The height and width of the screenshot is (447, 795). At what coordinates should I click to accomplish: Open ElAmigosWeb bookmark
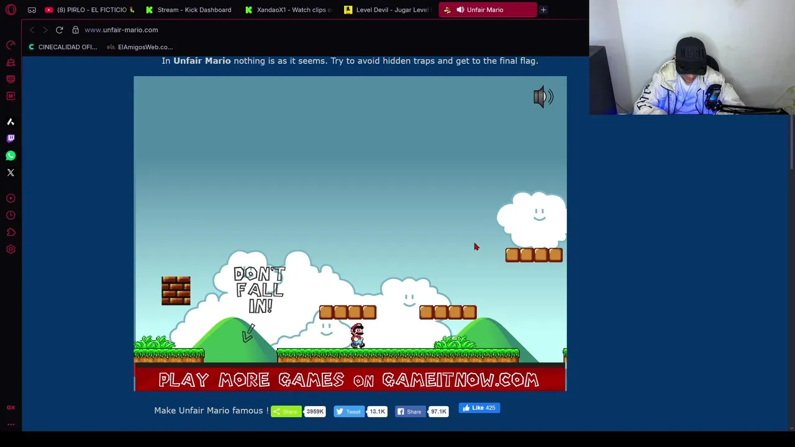point(140,47)
